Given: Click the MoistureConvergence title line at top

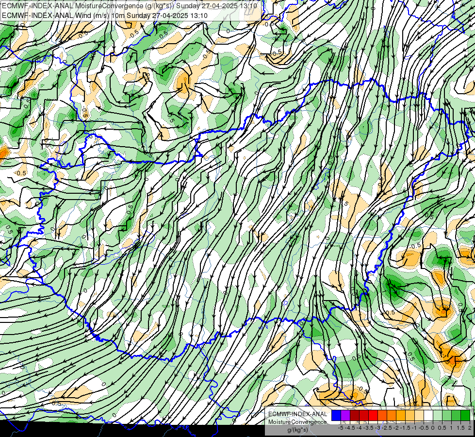Looking at the screenshot, I should tap(130, 6).
